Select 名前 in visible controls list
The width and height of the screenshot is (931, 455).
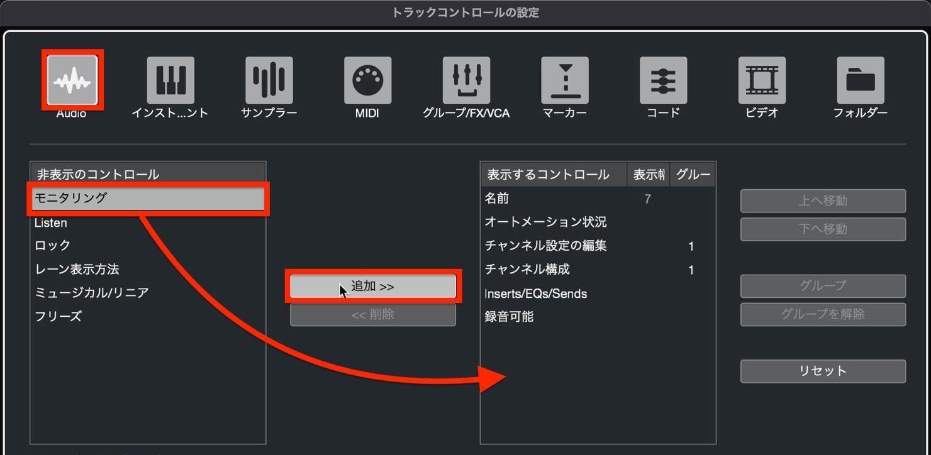598,199
